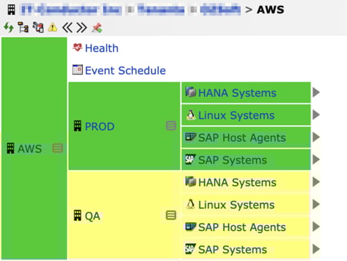Viewport: 347px width, 261px height.
Task: Click the red pushpin icon
Action: coord(97,28)
